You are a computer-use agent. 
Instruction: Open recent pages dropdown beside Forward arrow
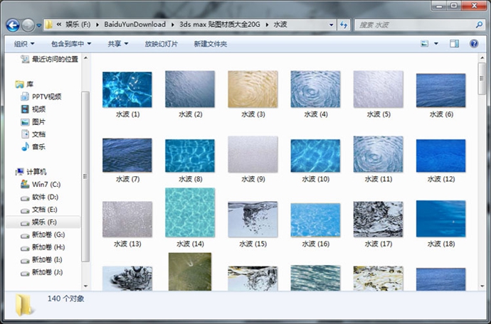tap(39, 26)
